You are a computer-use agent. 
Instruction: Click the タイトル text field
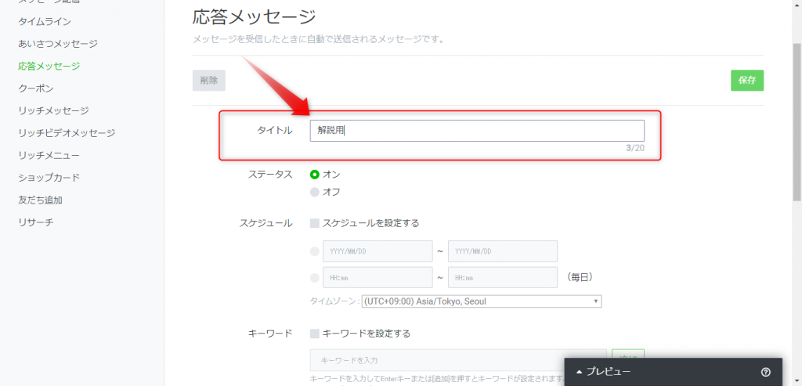(x=476, y=131)
